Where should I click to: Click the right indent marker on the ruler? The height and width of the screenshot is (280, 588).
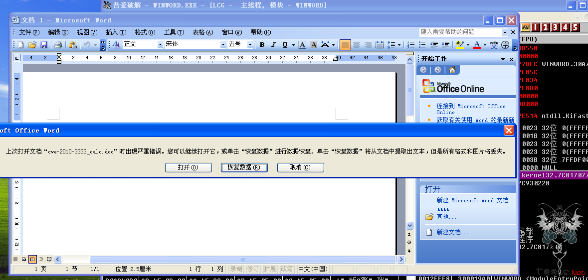[x=336, y=58]
